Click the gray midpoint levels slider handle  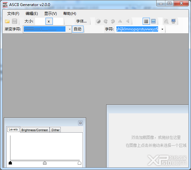[45, 163]
